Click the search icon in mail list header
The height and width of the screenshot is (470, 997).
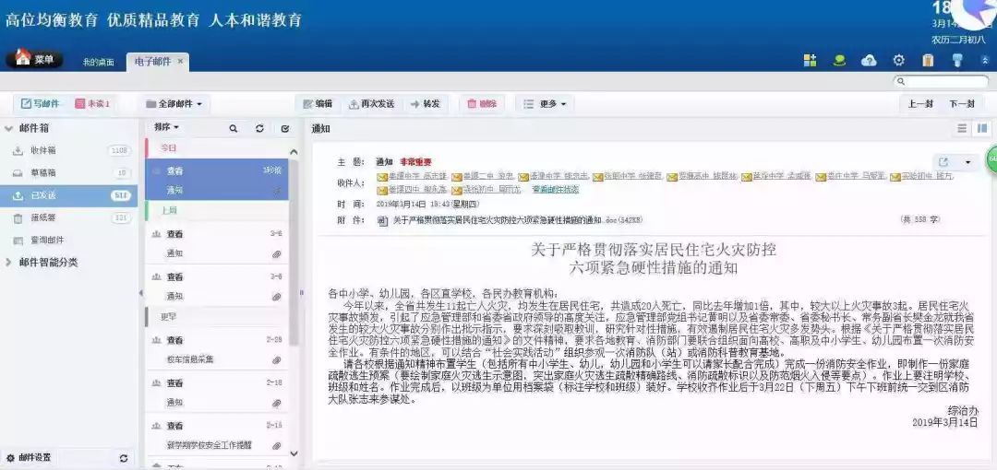point(234,128)
